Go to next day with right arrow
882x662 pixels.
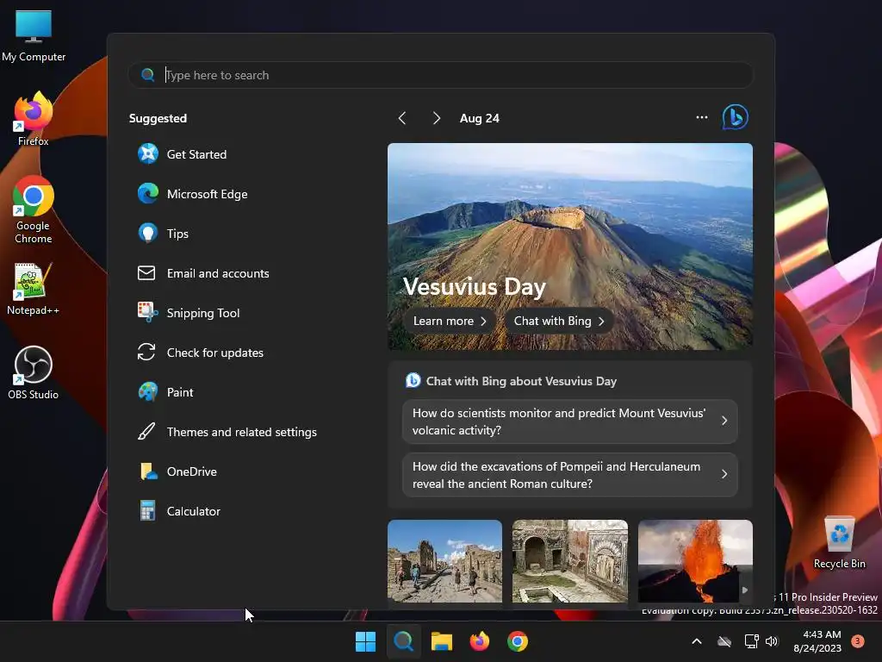437,117
